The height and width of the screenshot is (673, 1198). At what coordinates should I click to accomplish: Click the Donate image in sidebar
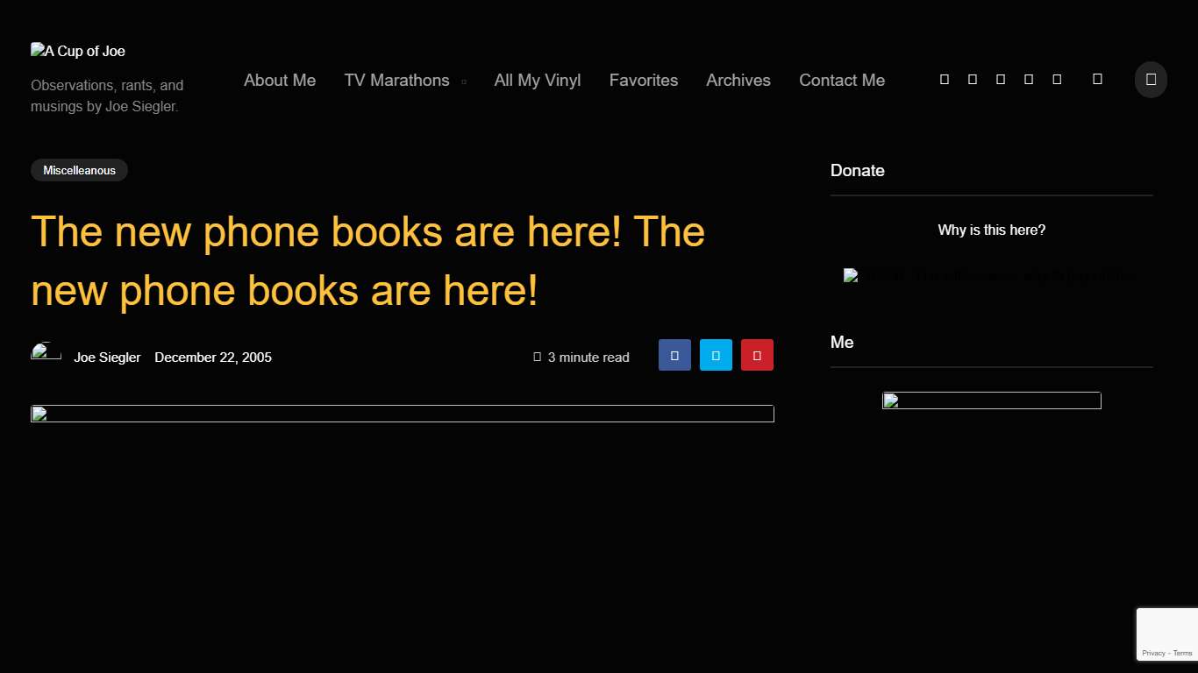click(991, 276)
